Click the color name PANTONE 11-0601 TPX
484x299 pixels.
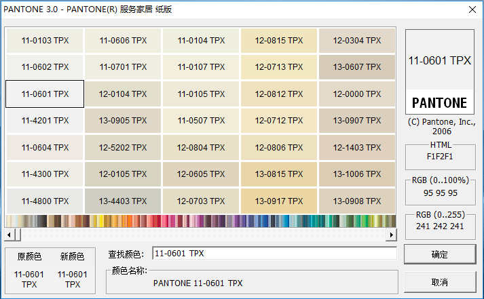click(198, 283)
